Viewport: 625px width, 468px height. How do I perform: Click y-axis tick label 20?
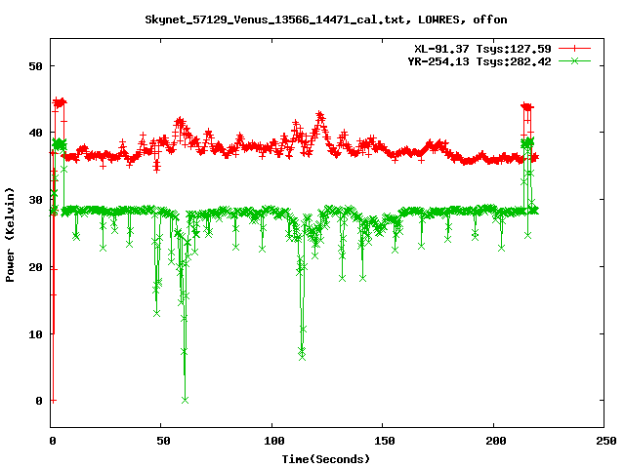pos(35,267)
